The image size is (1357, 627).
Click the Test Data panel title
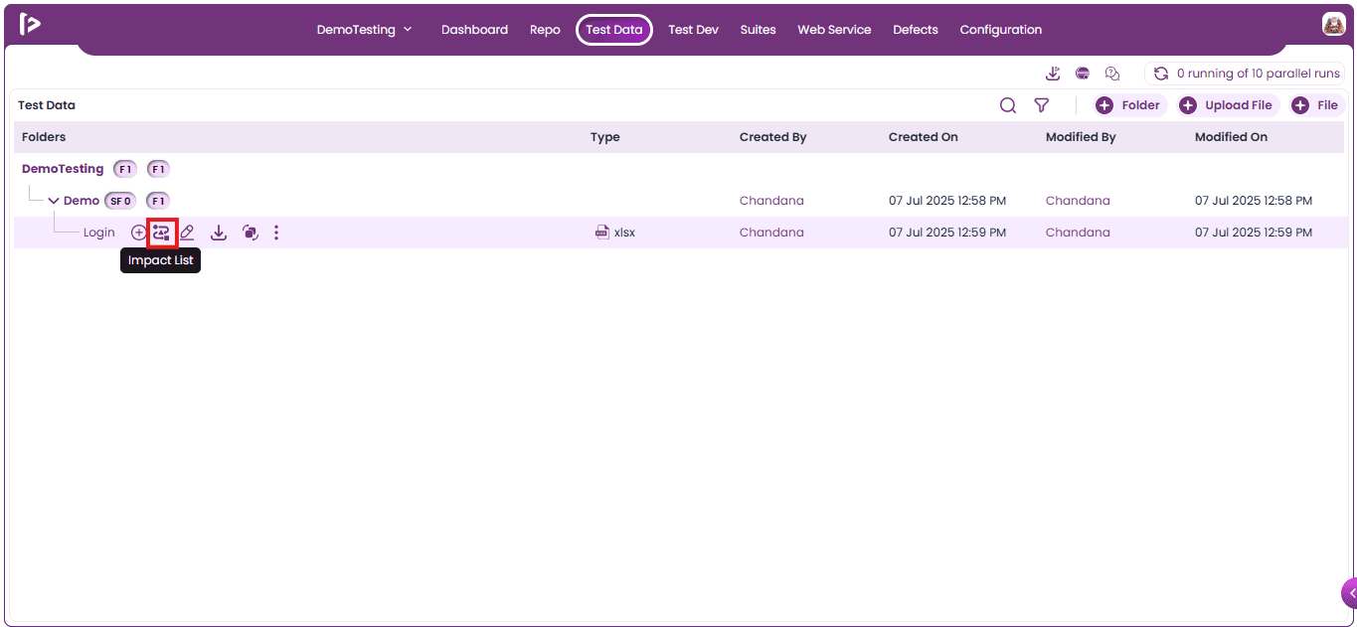(47, 105)
